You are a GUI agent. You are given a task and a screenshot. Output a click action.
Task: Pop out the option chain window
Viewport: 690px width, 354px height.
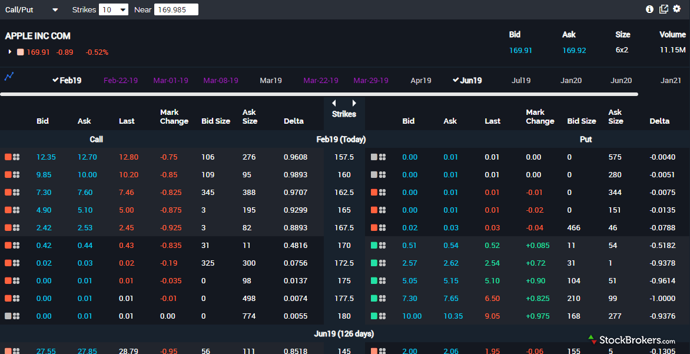tap(664, 9)
